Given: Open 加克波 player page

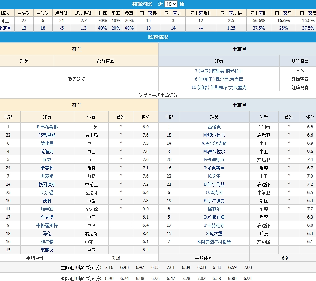Looking at the screenshot, I should [47, 209].
